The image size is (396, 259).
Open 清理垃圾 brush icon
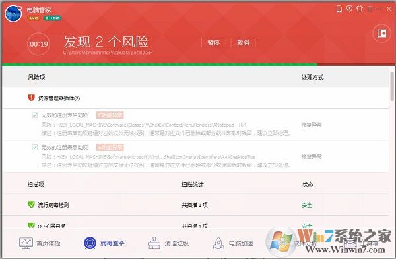[x=154, y=243]
